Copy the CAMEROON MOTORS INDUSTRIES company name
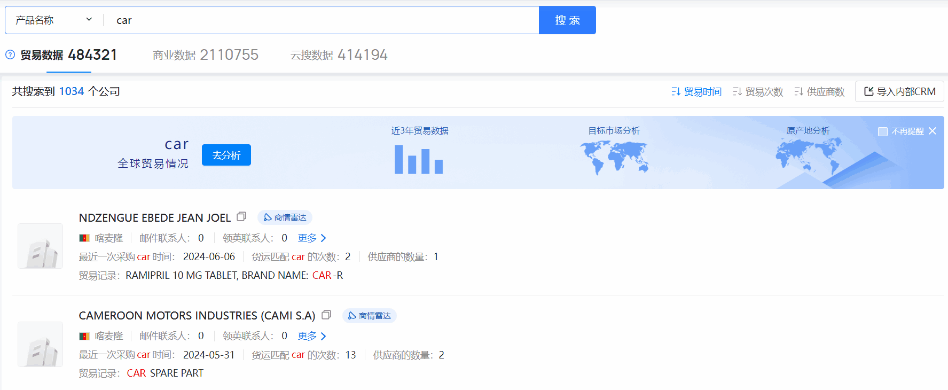 326,315
